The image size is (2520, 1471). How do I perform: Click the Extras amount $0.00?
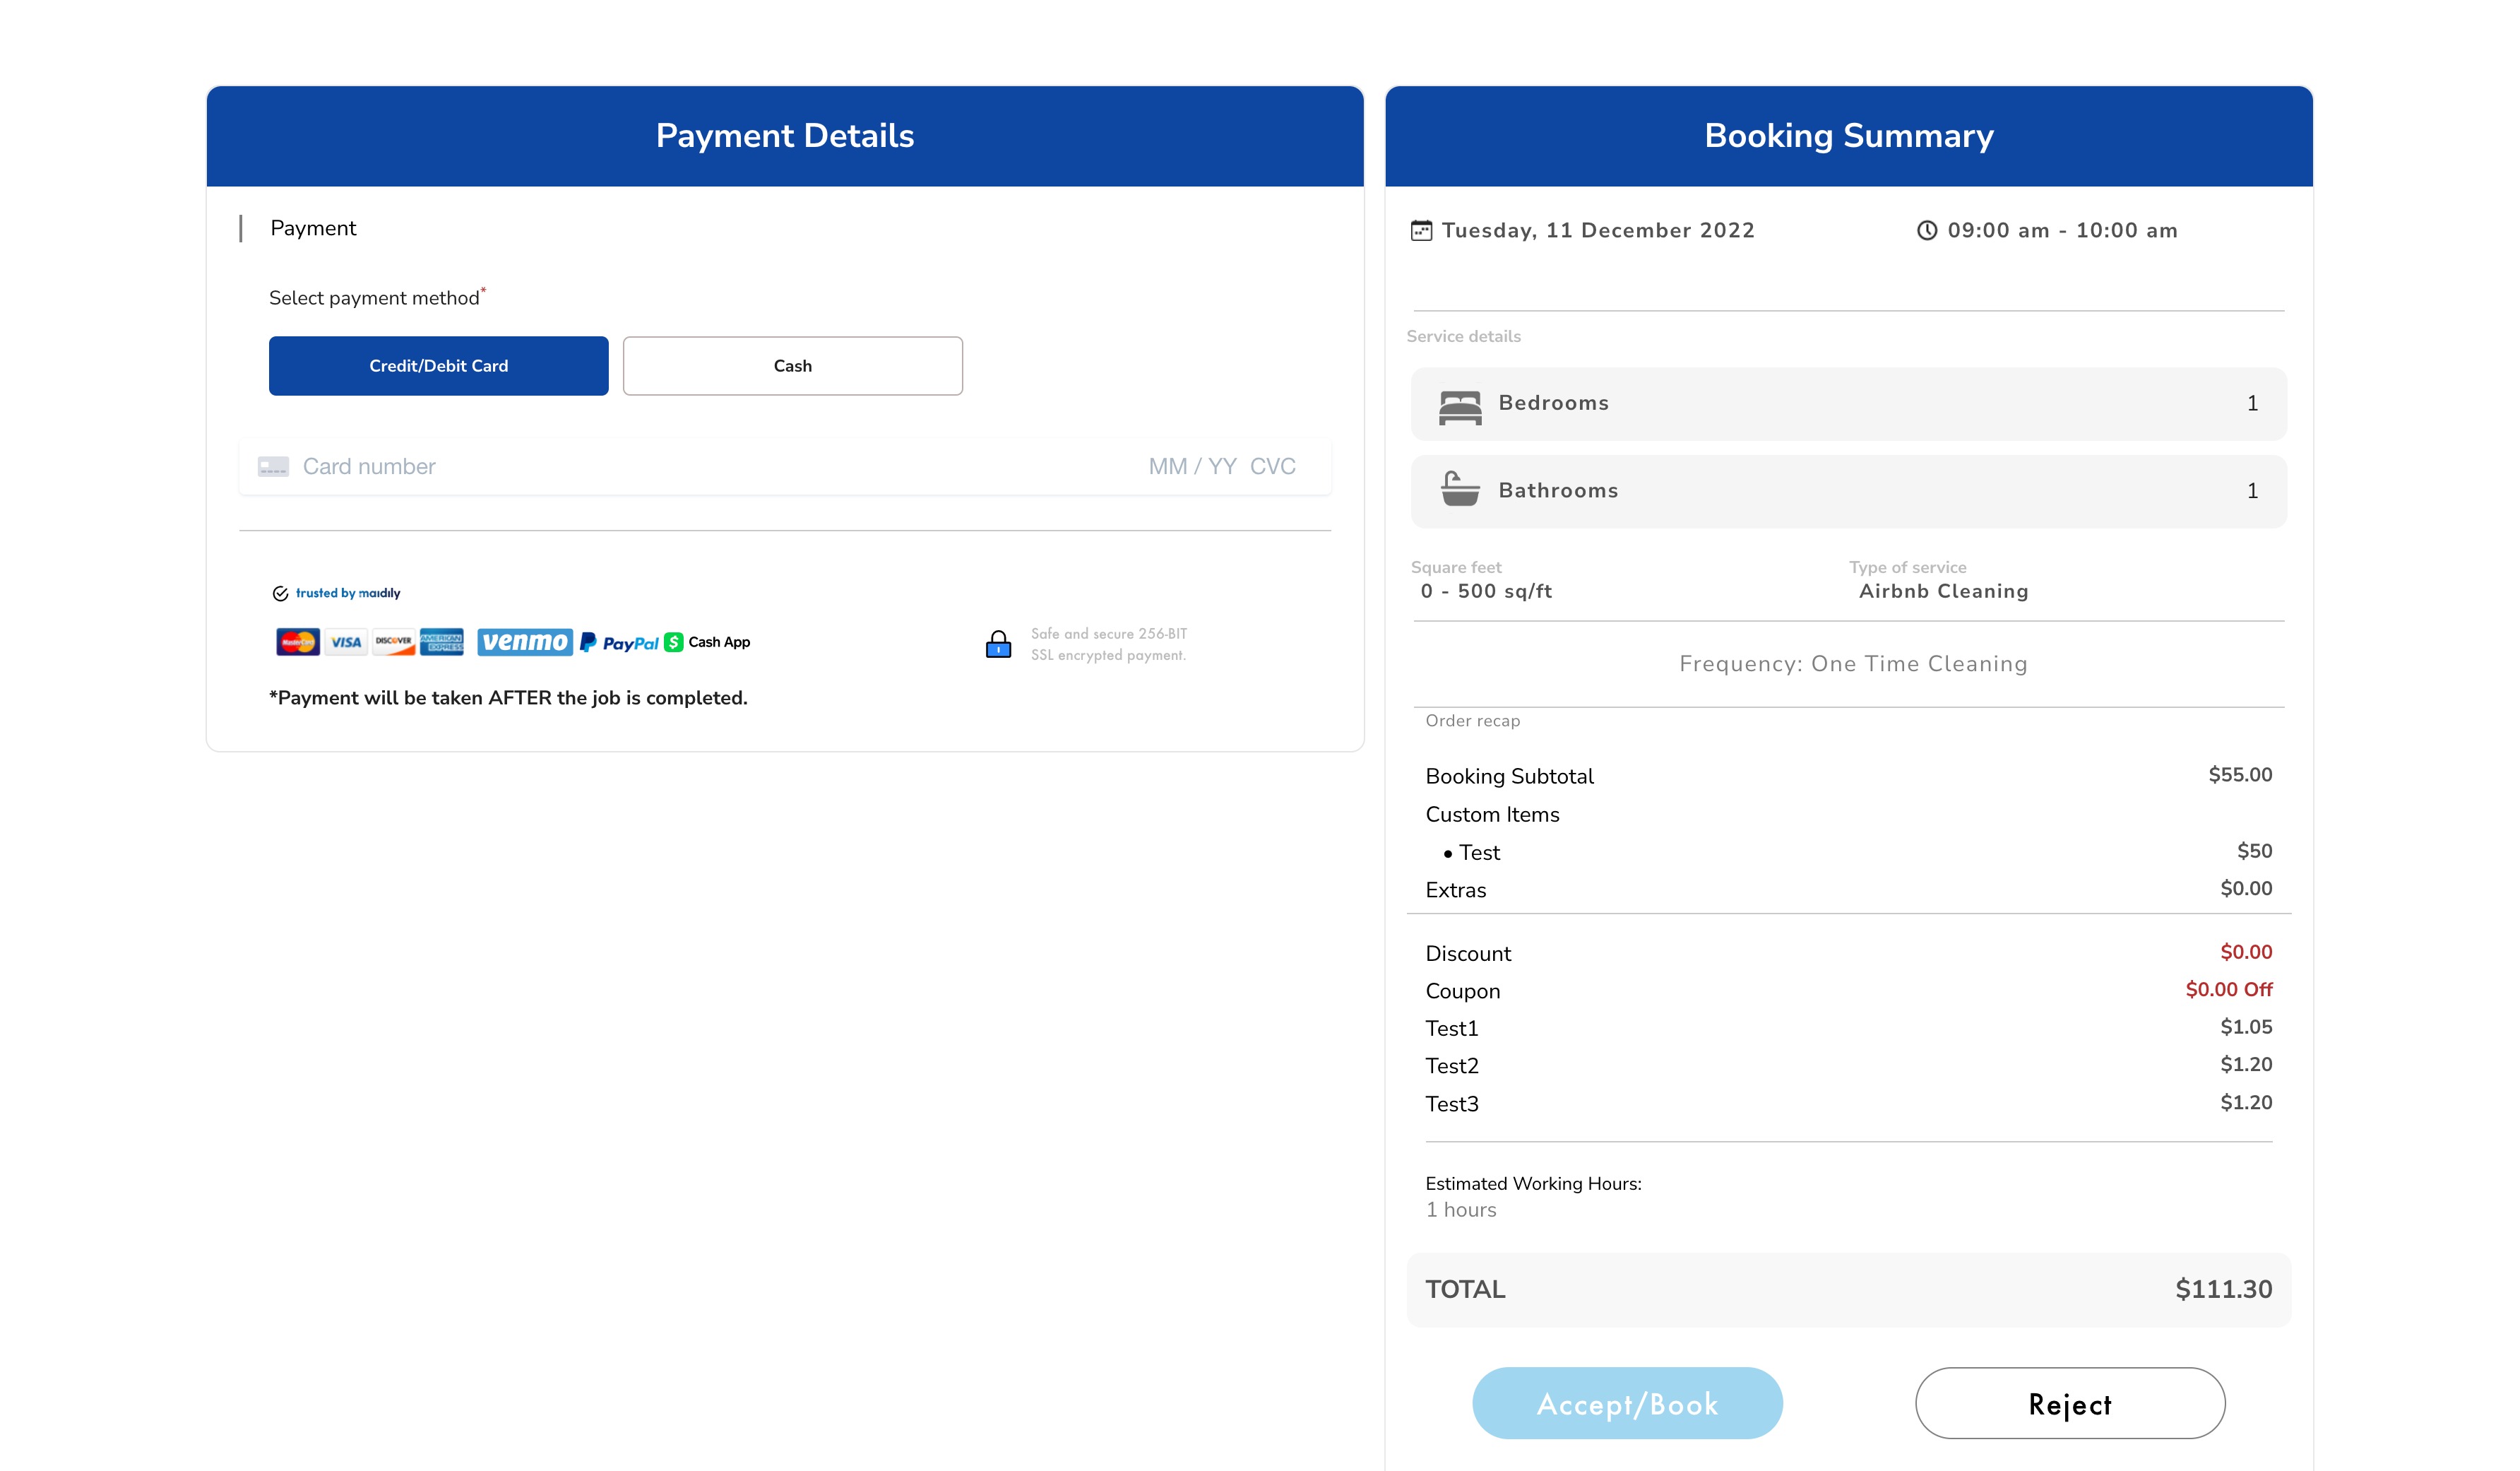[x=2246, y=889]
